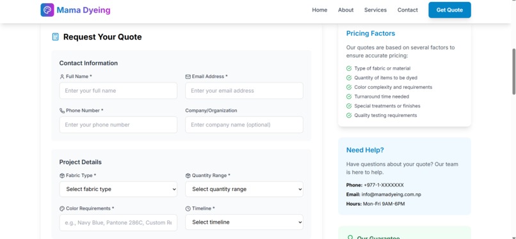Open the Select quantity range dropdown
The width and height of the screenshot is (516, 239).
244,189
